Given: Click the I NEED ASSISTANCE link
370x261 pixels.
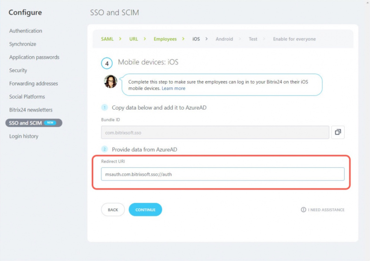Looking at the screenshot, I should click(x=323, y=210).
